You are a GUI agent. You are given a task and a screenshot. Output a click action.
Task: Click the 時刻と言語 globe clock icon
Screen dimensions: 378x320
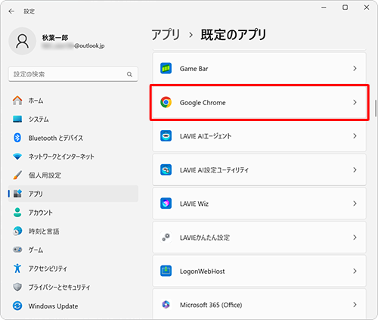pos(17,231)
